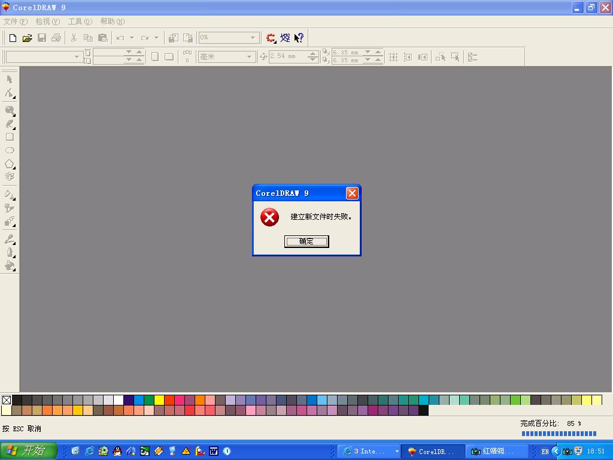Click the progress bar at 85%
Image resolution: width=613 pixels, height=460 pixels.
[x=559, y=434]
